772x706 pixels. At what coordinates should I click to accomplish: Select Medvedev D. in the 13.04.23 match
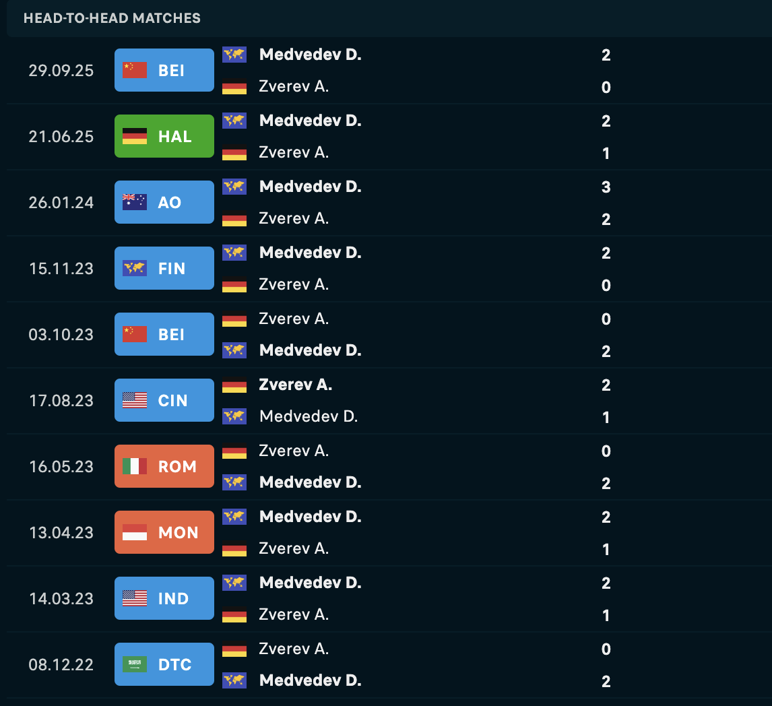pyautogui.click(x=310, y=516)
